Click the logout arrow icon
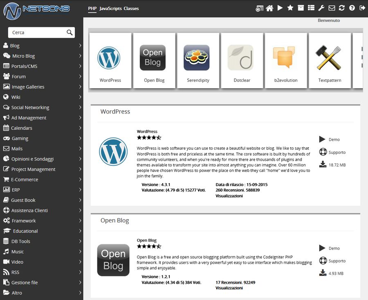Screen dimensions: 368x300 (x=362, y=8)
